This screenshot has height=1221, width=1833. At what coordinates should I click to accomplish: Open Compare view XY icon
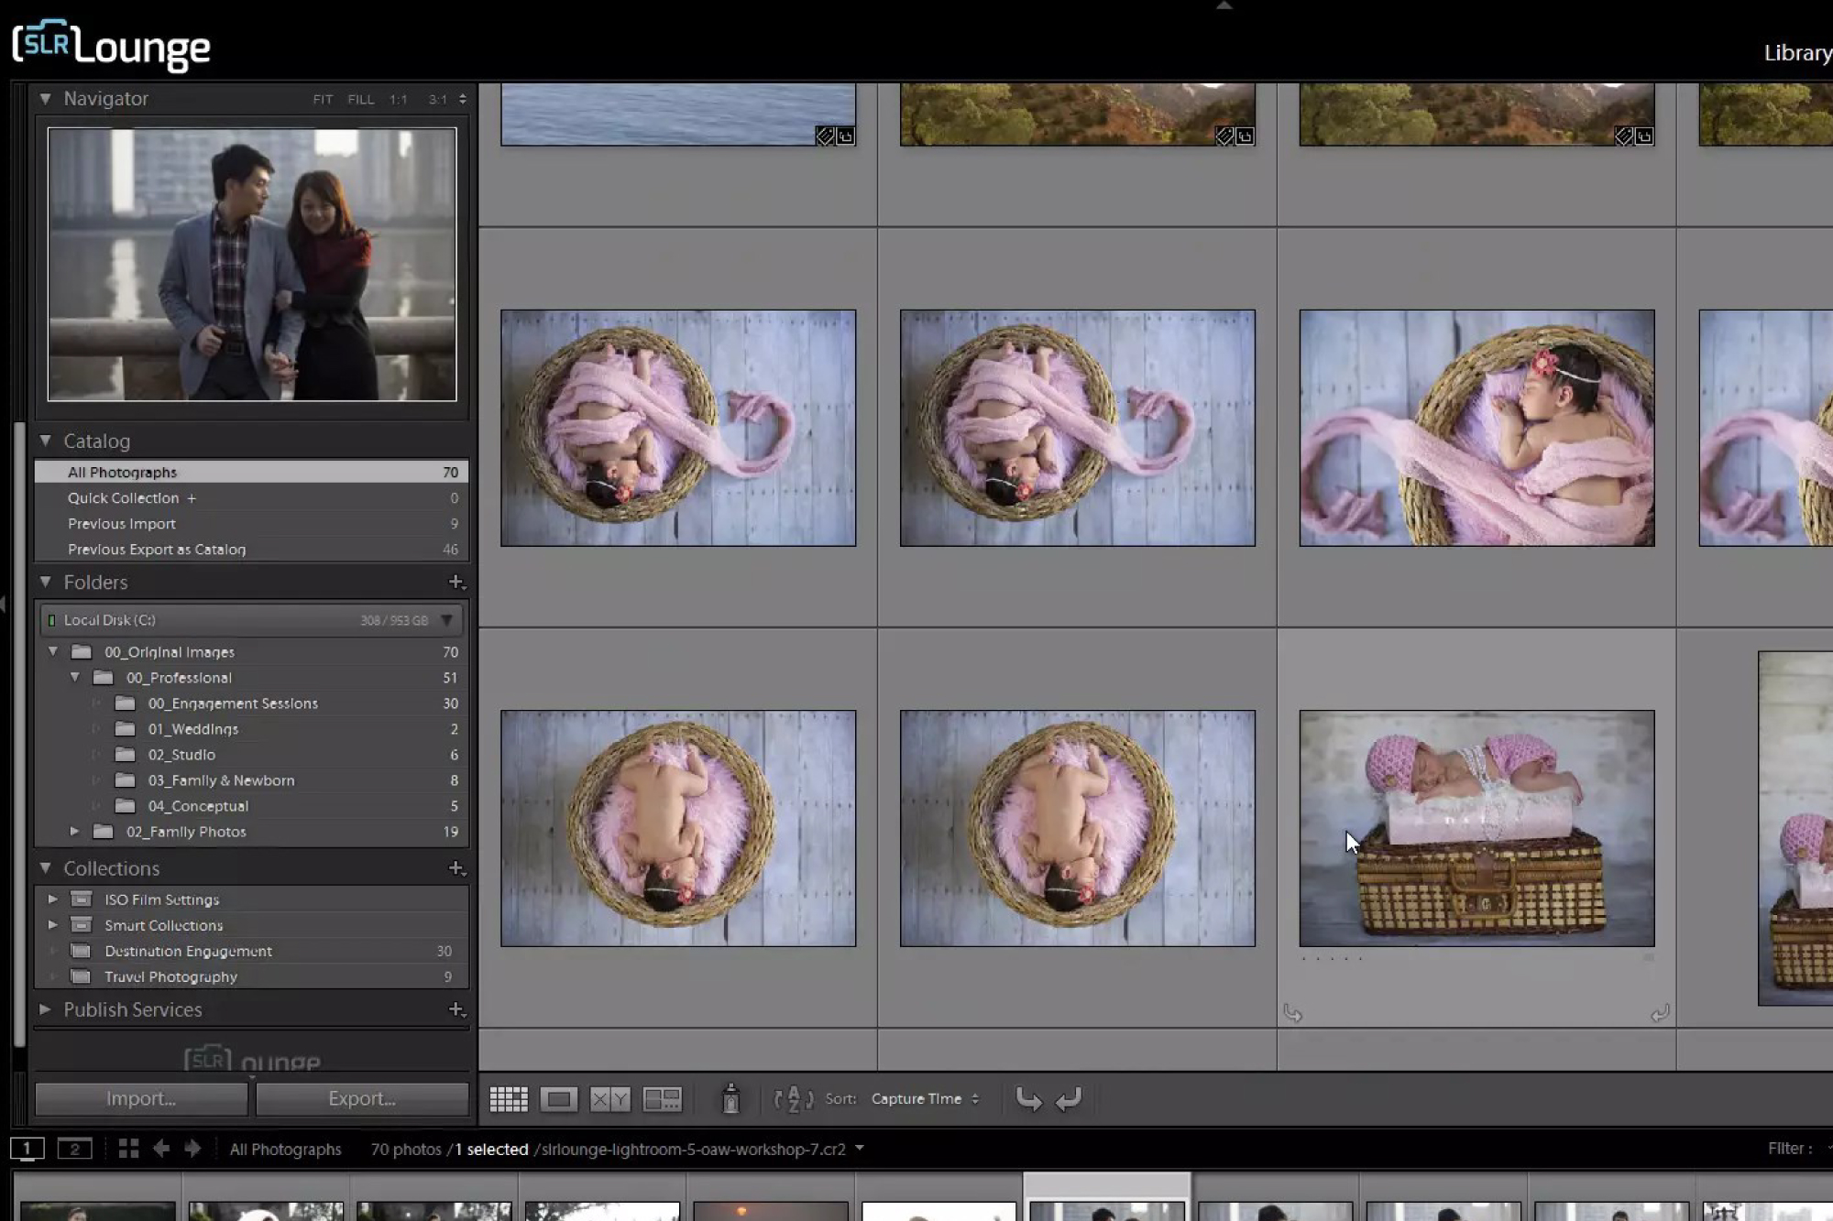click(x=609, y=1098)
